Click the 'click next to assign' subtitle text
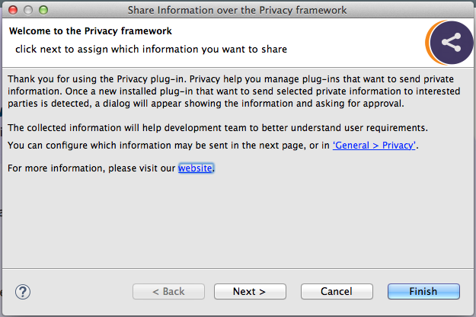476x317 pixels. pyautogui.click(x=152, y=50)
